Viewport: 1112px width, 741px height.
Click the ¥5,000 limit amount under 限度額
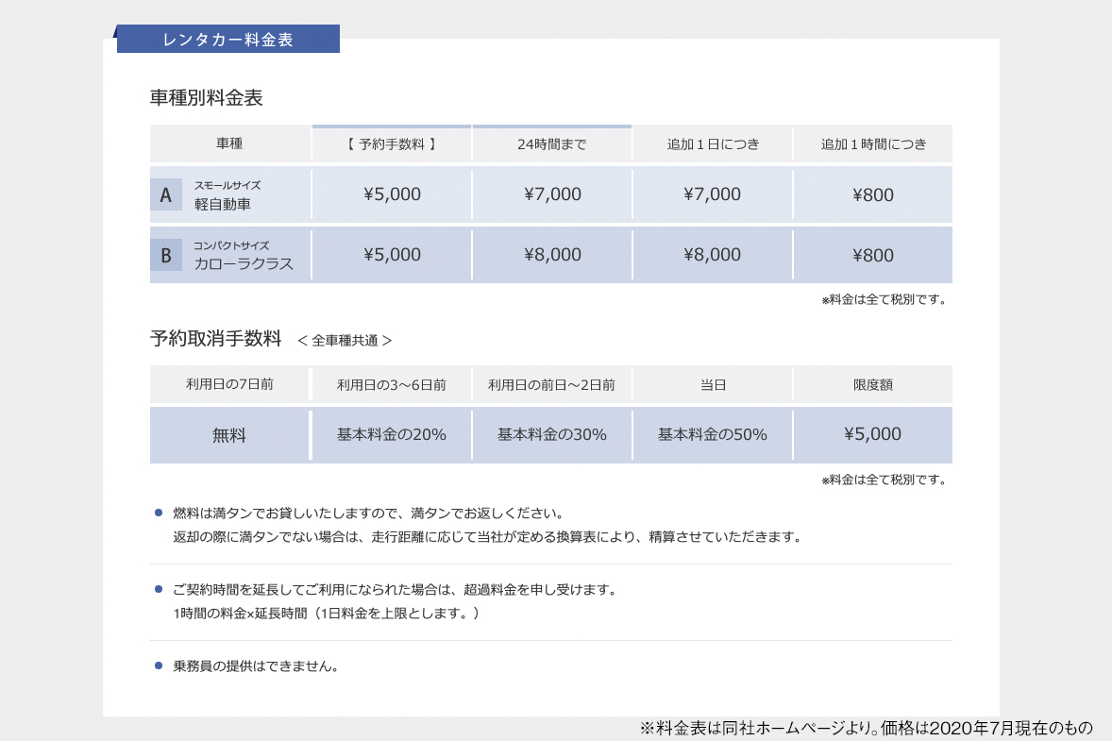(x=873, y=434)
